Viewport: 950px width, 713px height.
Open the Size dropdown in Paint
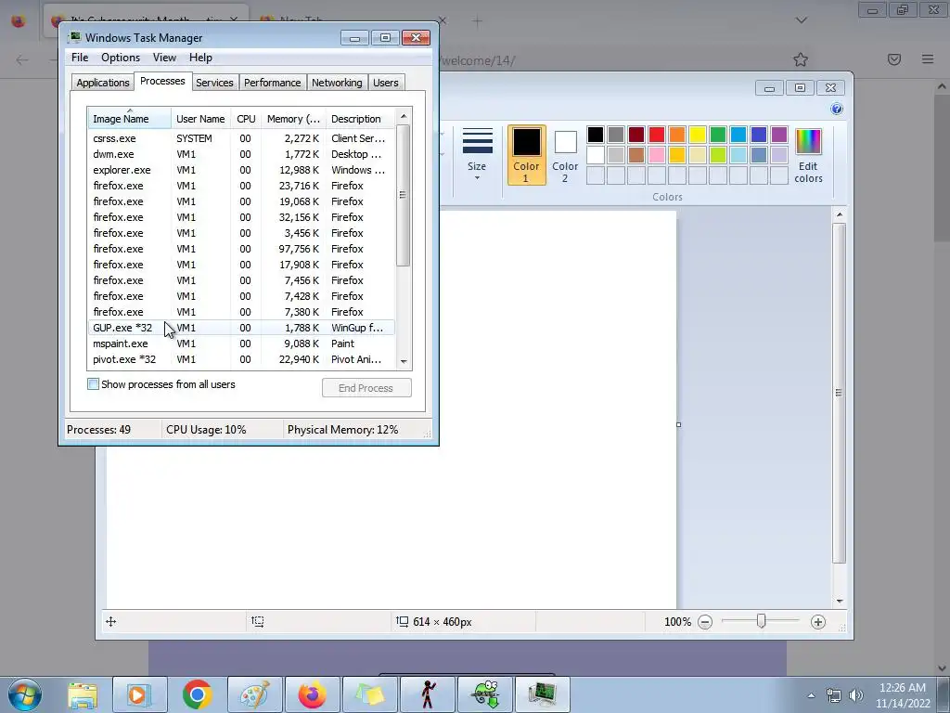[x=477, y=155]
